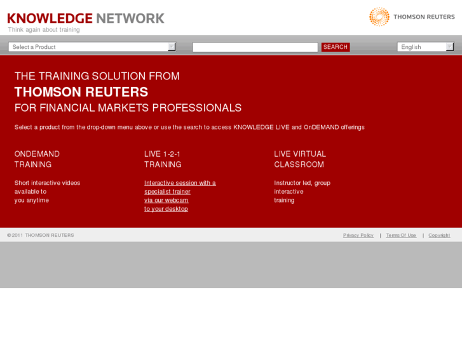Click the Select a Product dropdown arrow

tap(172, 47)
